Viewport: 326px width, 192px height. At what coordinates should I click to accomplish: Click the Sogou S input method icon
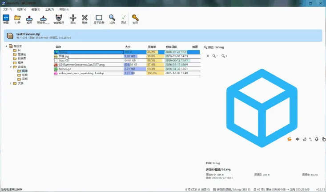[290, 139]
